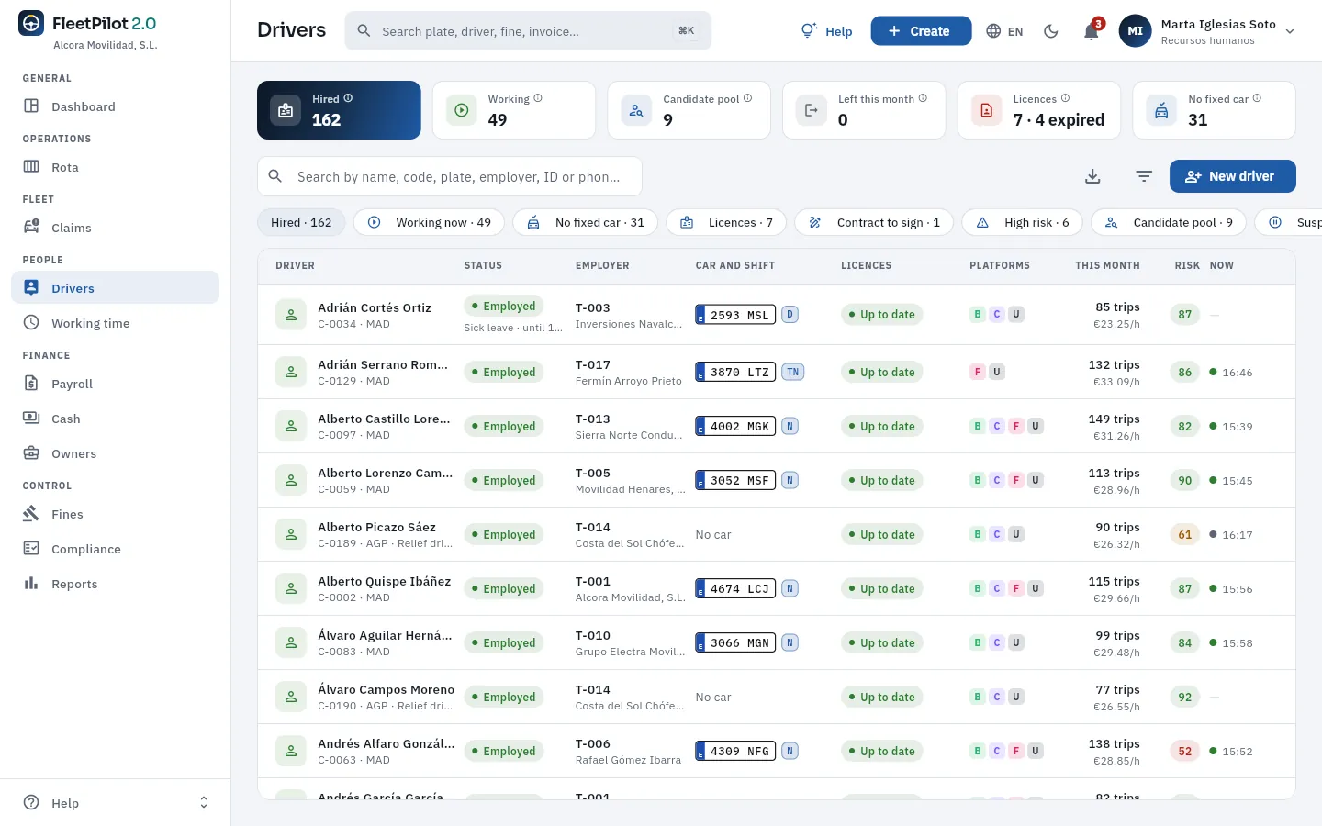Click the info icon on Left this month card
The height and width of the screenshot is (826, 1322).
923,98
